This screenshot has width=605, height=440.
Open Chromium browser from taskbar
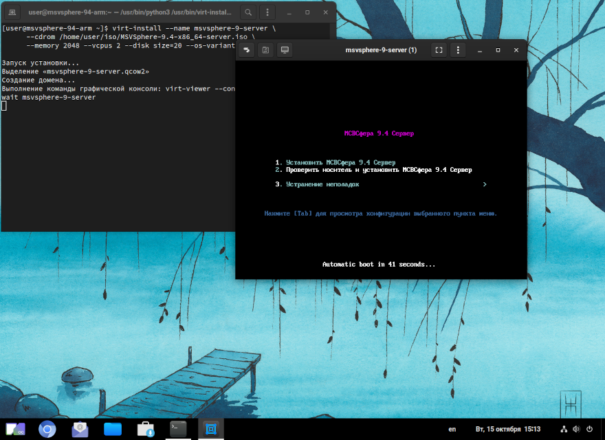[47, 429]
